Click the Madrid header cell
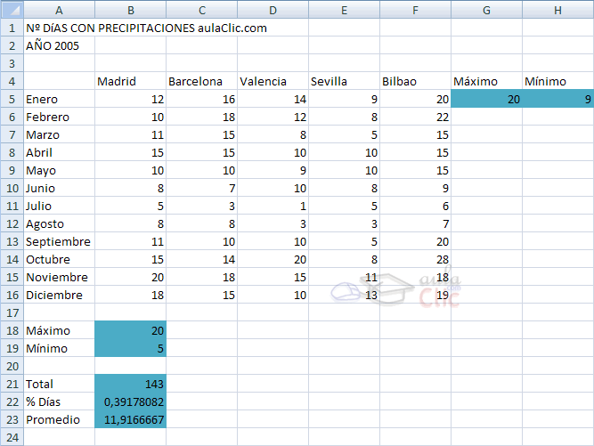 coord(130,81)
